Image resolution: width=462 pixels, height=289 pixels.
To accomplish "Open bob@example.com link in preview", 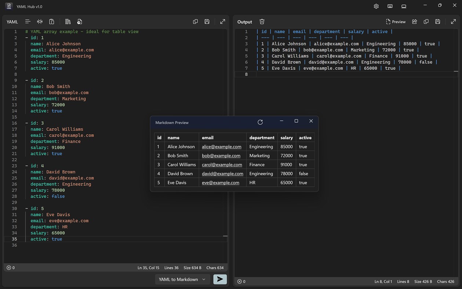I will pyautogui.click(x=221, y=156).
